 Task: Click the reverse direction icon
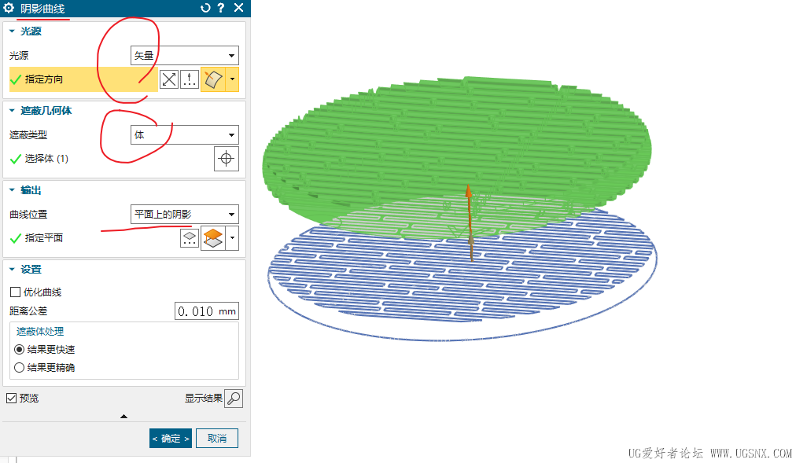pos(169,79)
